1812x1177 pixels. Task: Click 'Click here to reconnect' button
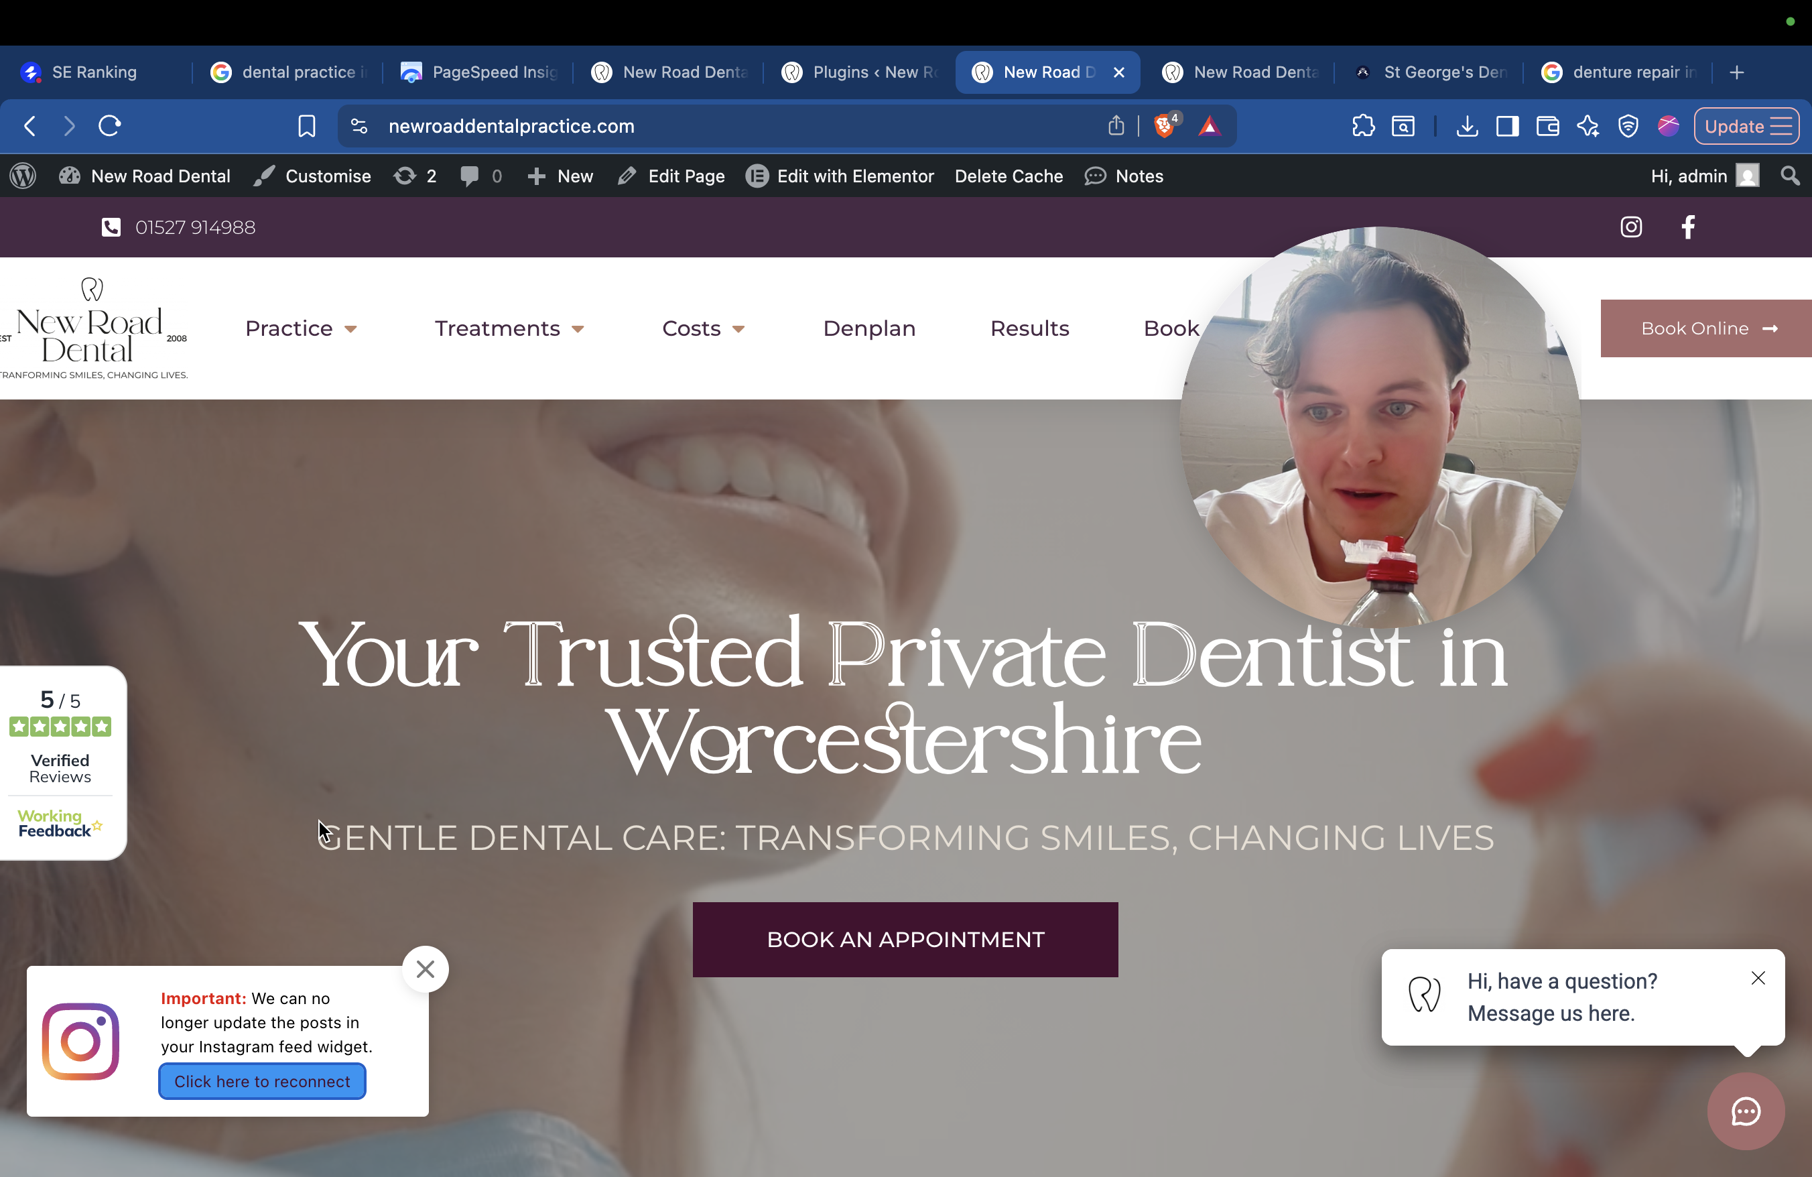point(262,1081)
